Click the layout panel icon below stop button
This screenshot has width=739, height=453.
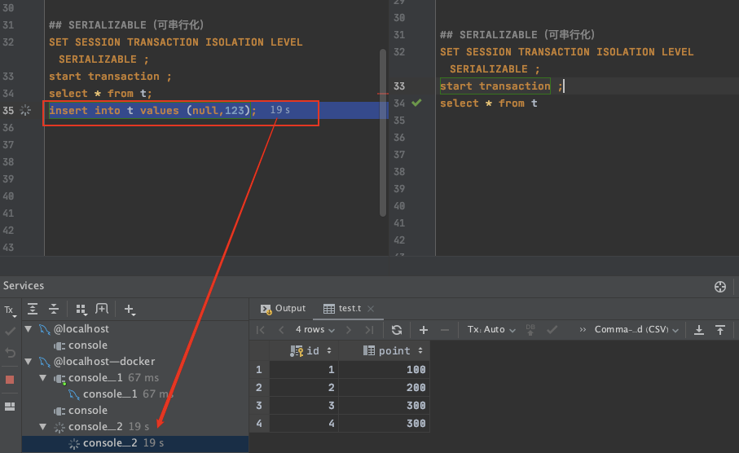pyautogui.click(x=10, y=407)
